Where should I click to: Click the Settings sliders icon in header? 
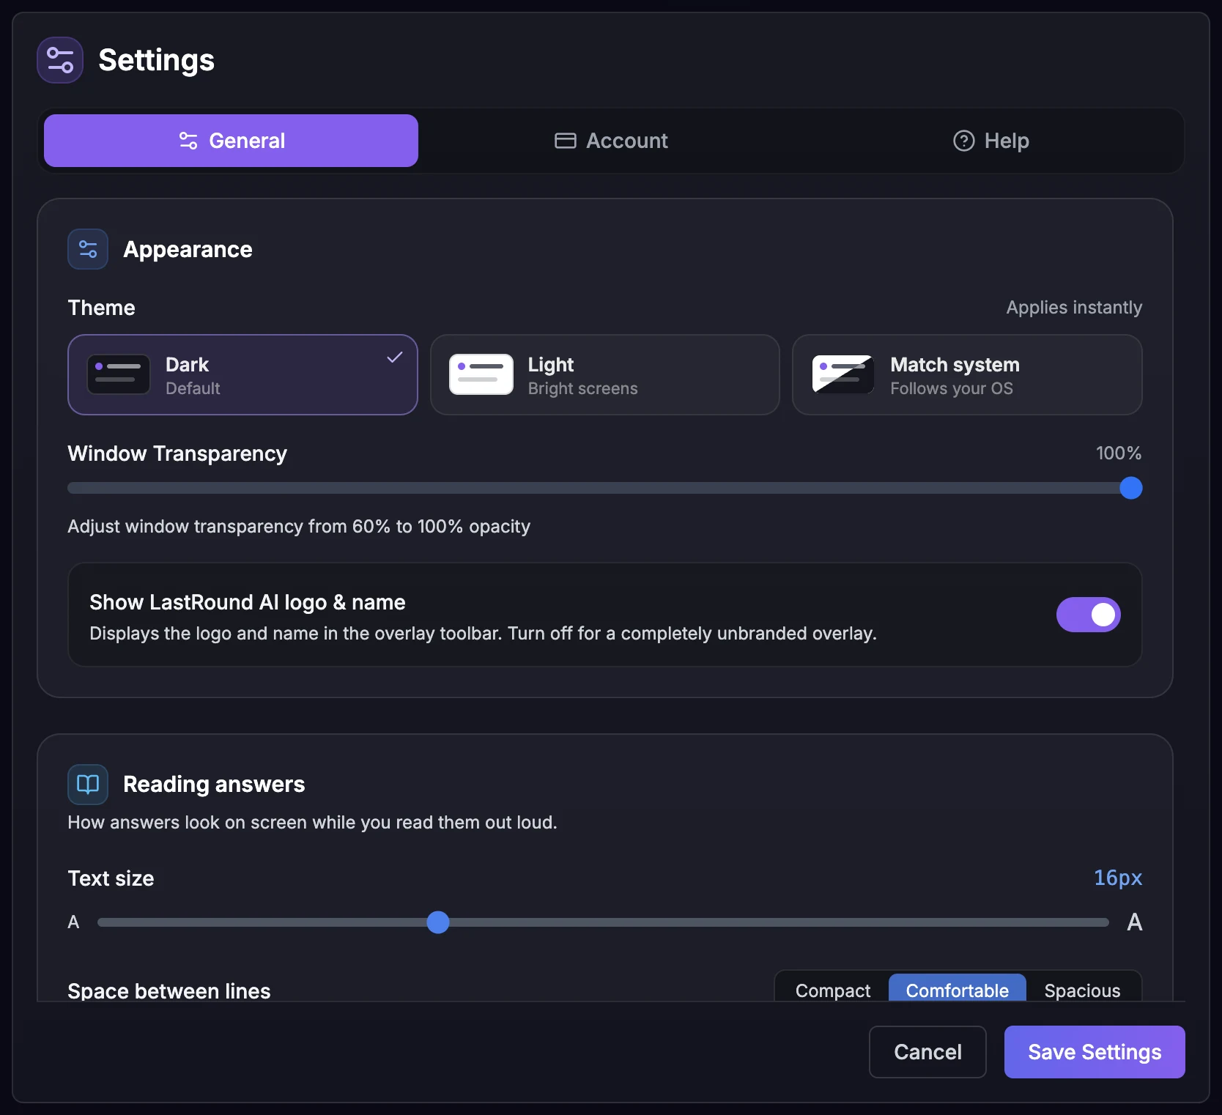[x=60, y=60]
